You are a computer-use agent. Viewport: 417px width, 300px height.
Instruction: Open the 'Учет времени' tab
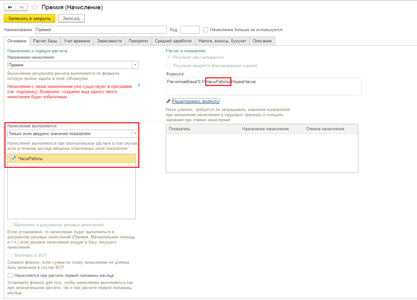(77, 41)
